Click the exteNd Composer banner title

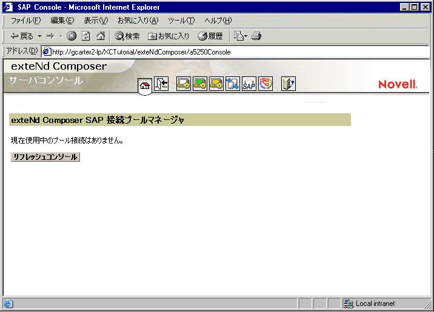[x=59, y=67]
